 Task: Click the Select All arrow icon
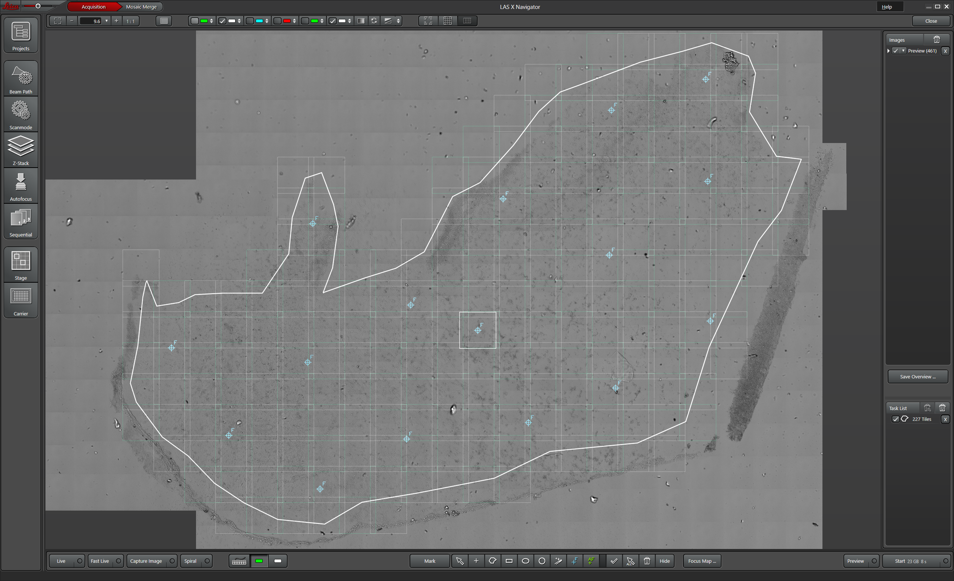[x=630, y=561]
